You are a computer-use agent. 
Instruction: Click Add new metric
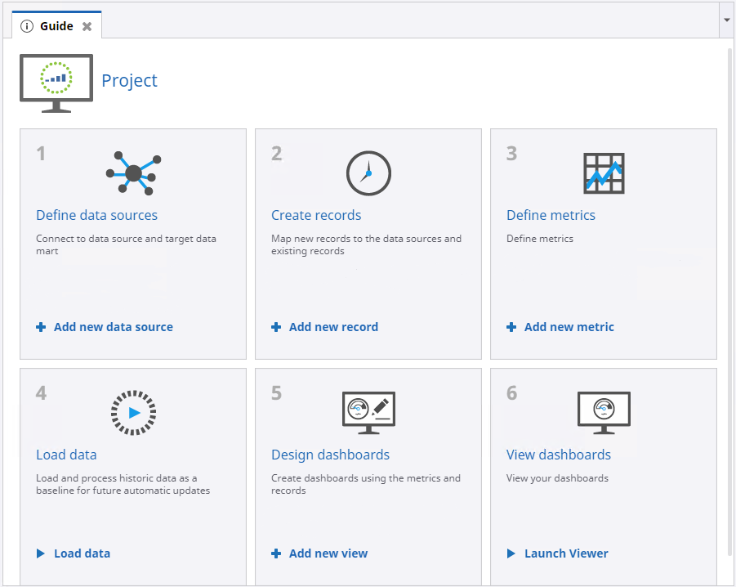[569, 327]
